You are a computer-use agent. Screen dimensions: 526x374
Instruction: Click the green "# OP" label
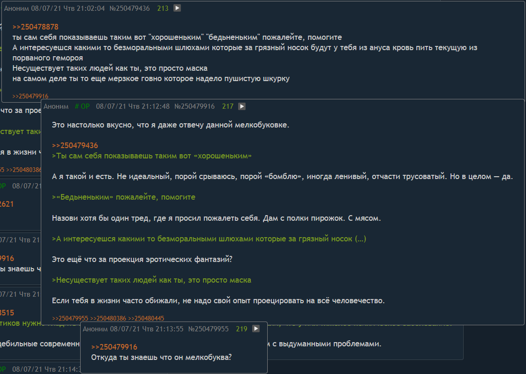[x=82, y=106]
